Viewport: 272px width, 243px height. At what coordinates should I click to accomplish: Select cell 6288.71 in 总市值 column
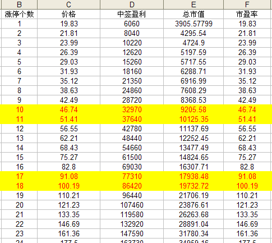coord(193,71)
